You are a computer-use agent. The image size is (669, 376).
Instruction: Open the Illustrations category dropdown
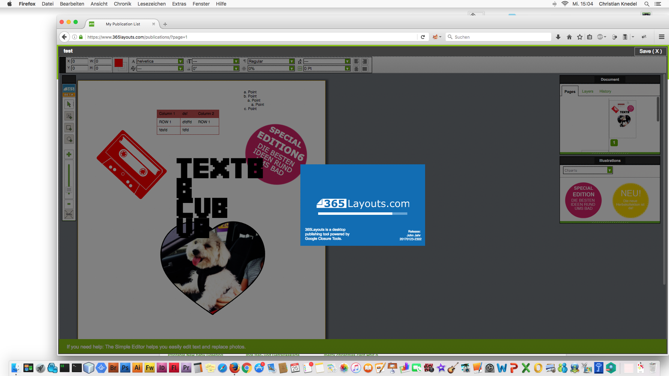tap(609, 170)
